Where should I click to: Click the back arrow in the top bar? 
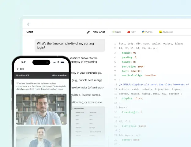click(29, 24)
